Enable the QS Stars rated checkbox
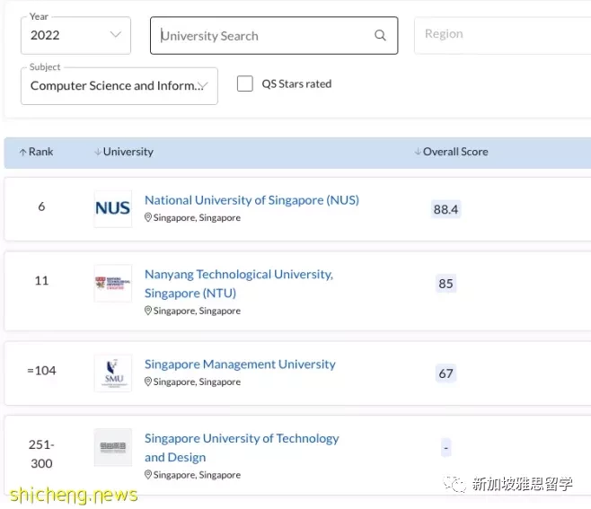 [245, 83]
